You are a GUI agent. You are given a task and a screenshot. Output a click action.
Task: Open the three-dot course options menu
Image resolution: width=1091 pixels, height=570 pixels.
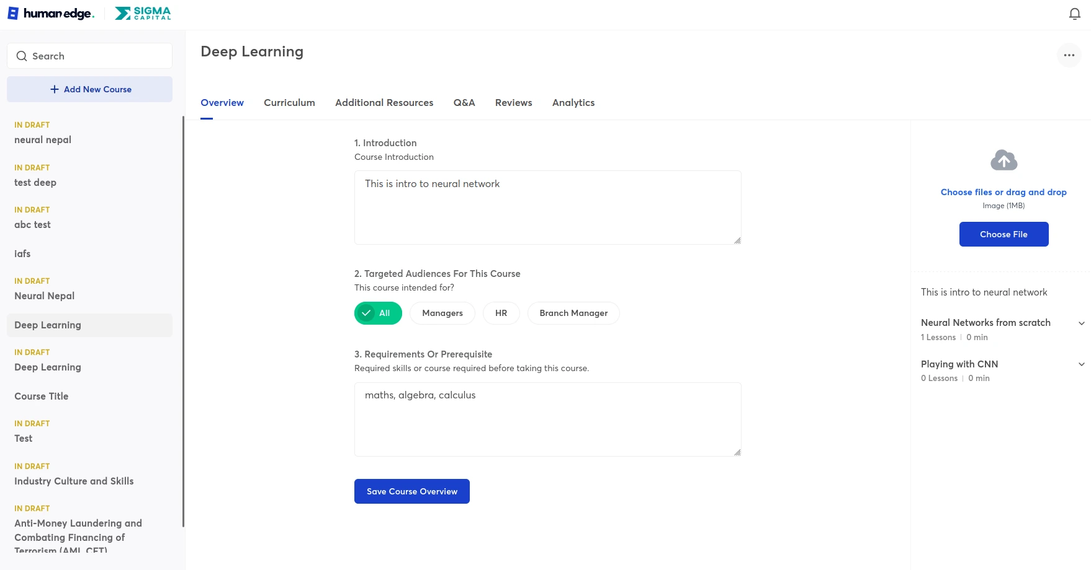(1069, 55)
